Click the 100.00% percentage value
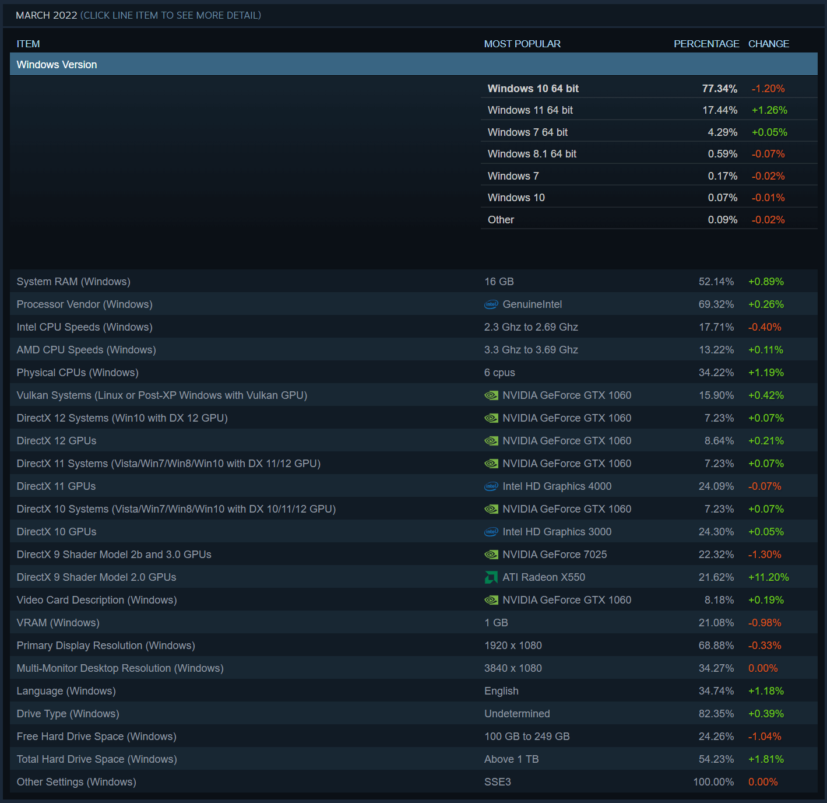Image resolution: width=827 pixels, height=803 pixels. pyautogui.click(x=713, y=782)
